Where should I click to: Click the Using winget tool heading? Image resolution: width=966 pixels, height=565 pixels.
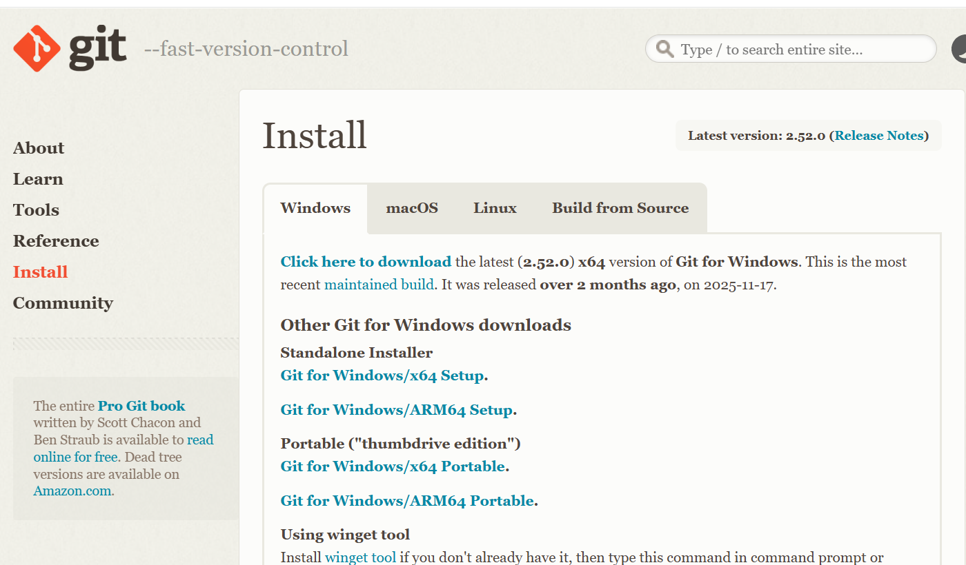[x=345, y=535]
